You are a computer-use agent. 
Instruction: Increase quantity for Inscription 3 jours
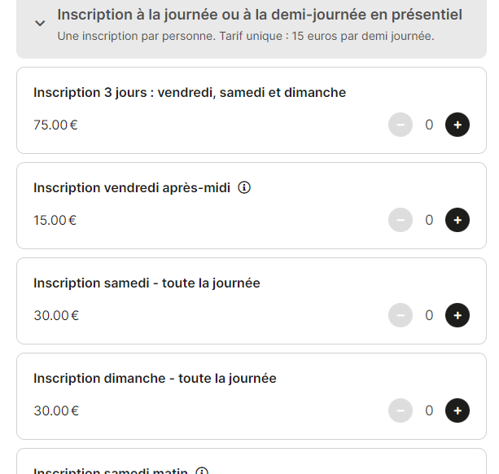click(x=457, y=125)
